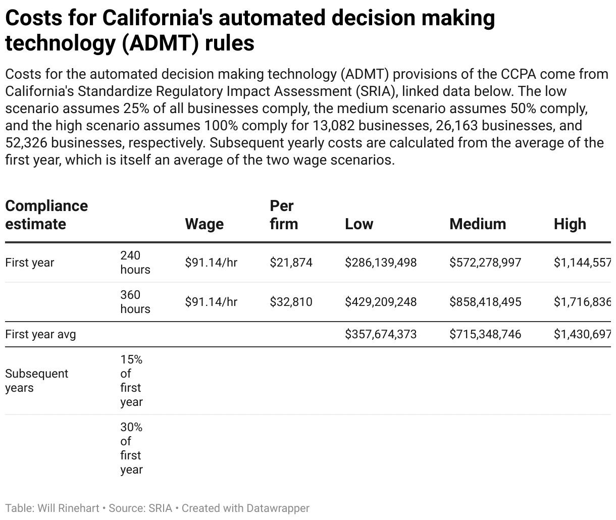Click the "Wage" column header

point(204,224)
